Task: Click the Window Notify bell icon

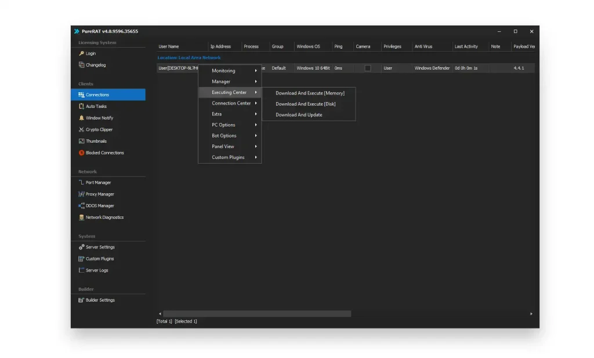Action: [x=81, y=118]
